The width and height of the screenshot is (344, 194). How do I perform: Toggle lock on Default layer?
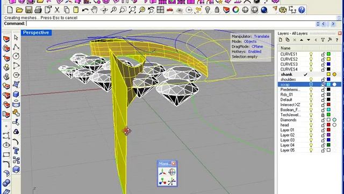tap(323, 100)
